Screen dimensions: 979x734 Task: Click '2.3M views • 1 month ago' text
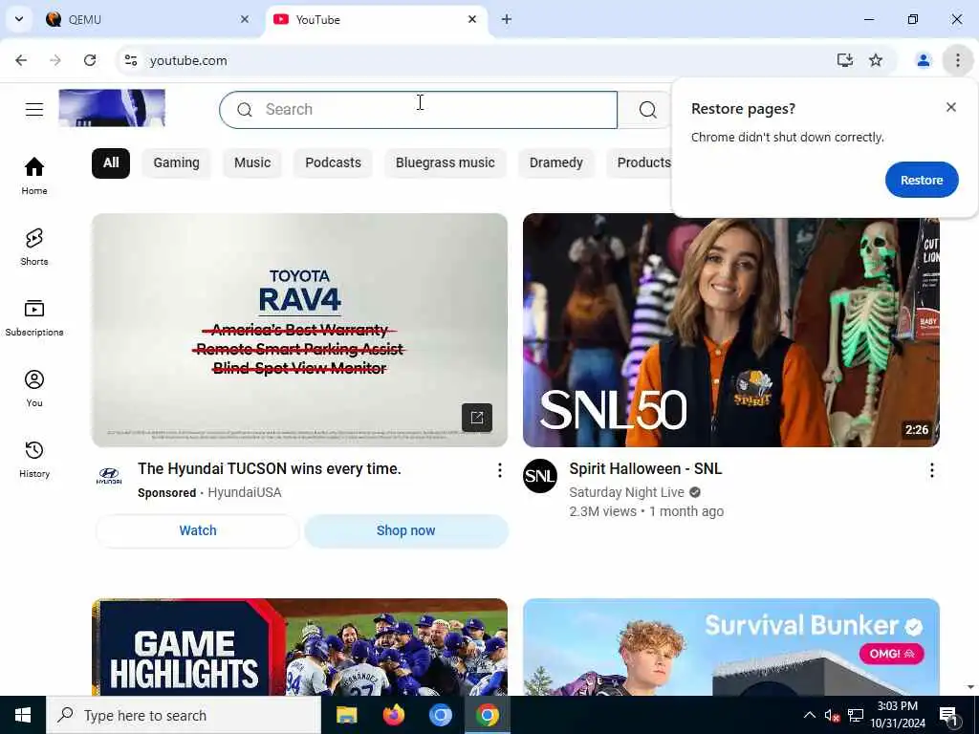pos(646,512)
